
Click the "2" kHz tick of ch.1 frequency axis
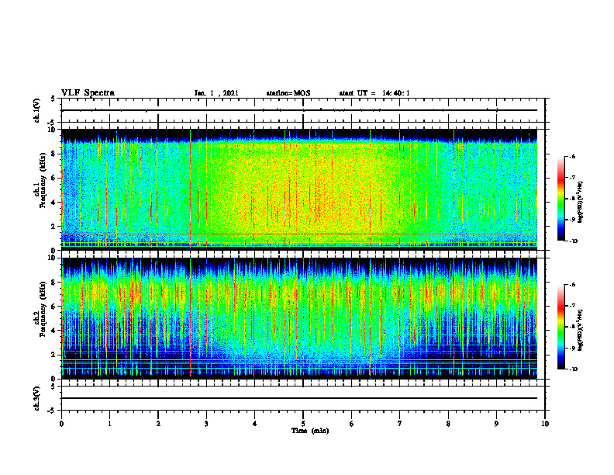(54, 227)
